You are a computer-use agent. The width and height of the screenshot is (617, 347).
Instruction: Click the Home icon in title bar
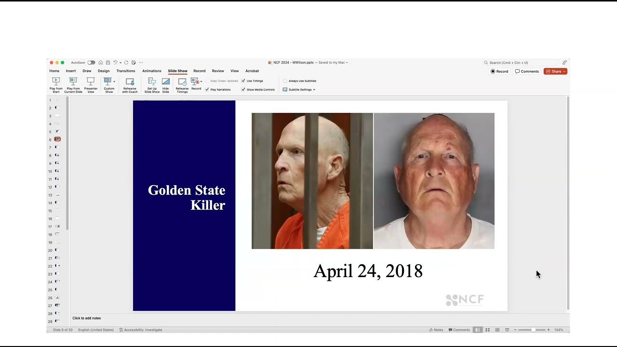[100, 63]
